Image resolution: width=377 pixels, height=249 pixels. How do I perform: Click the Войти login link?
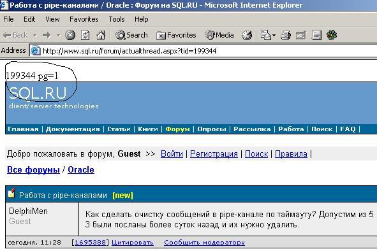click(172, 154)
